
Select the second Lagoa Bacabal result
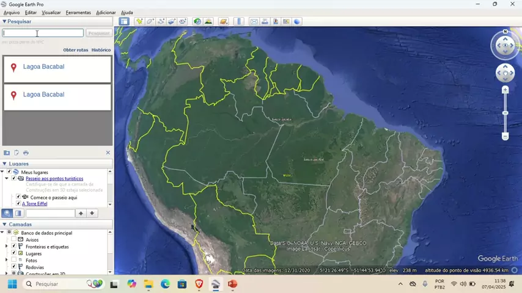(57, 97)
